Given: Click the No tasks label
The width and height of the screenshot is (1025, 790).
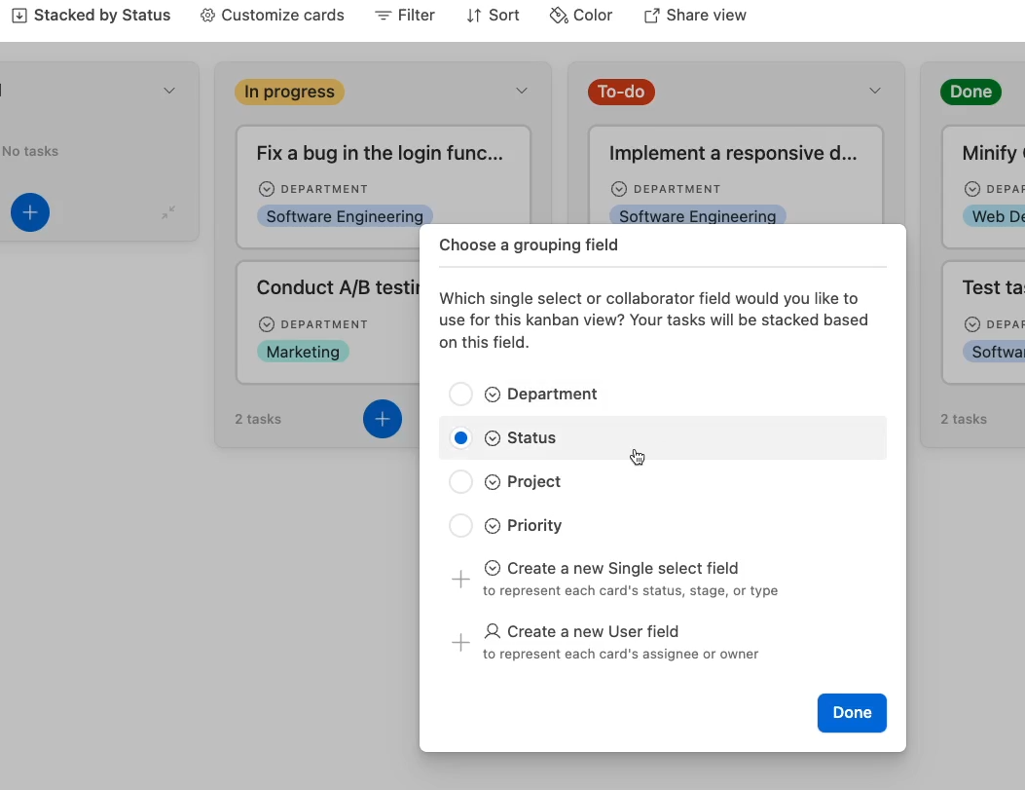Looking at the screenshot, I should [x=30, y=151].
